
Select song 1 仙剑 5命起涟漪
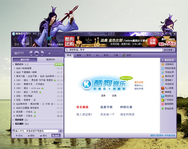[x=38, y=68]
